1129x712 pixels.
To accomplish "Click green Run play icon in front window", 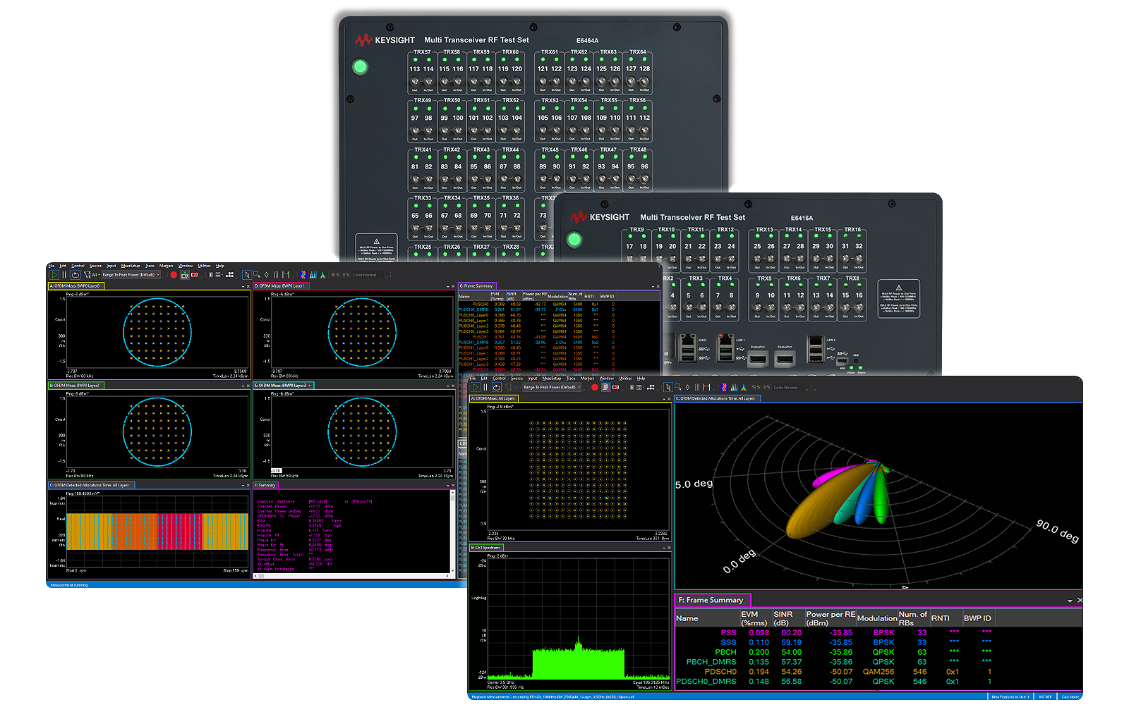I will [x=476, y=387].
